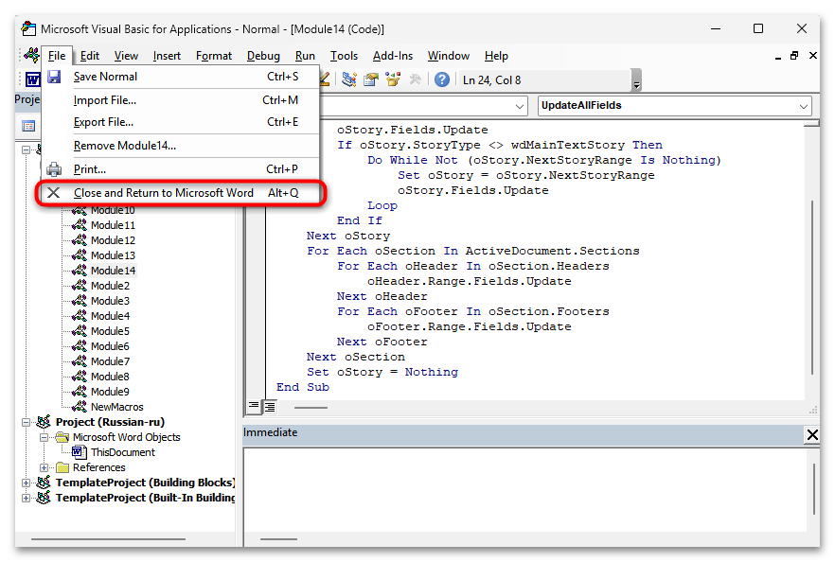Image resolution: width=835 pixels, height=562 pixels.
Task: Choose Print... from File menu
Action: point(180,168)
